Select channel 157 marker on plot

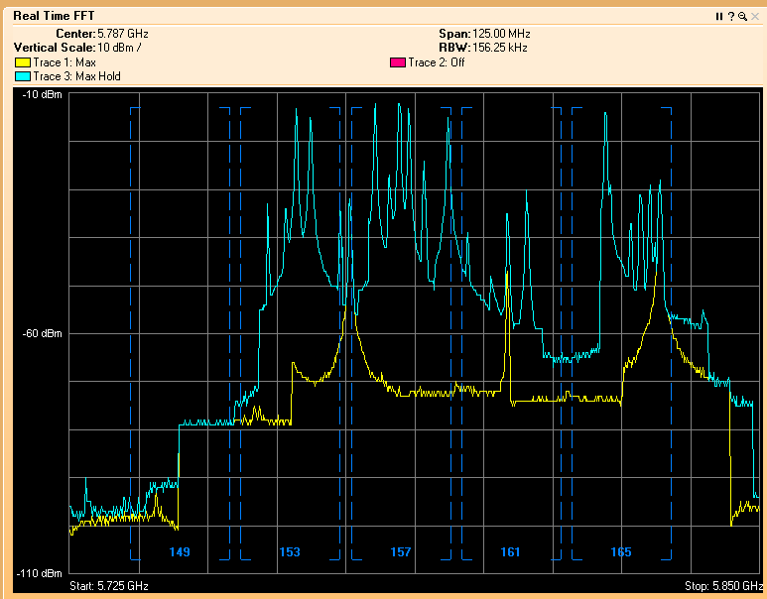[401, 552]
